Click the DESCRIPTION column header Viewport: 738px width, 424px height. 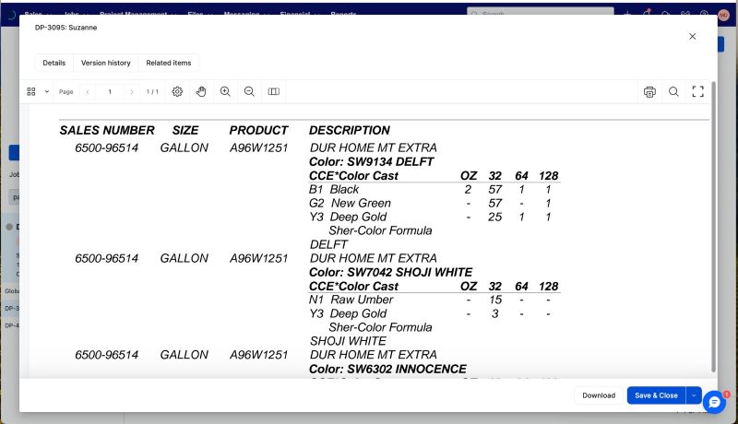[350, 130]
